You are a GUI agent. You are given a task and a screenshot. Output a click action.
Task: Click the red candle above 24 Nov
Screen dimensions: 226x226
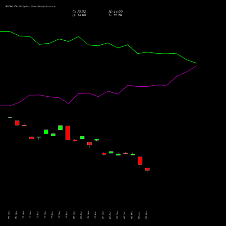[89, 143]
